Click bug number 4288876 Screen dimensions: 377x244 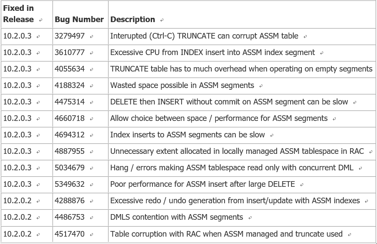click(x=69, y=201)
